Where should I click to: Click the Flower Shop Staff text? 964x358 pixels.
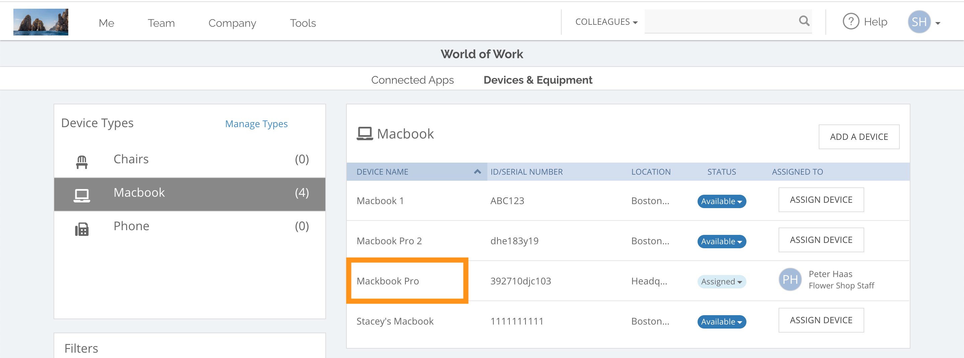841,285
